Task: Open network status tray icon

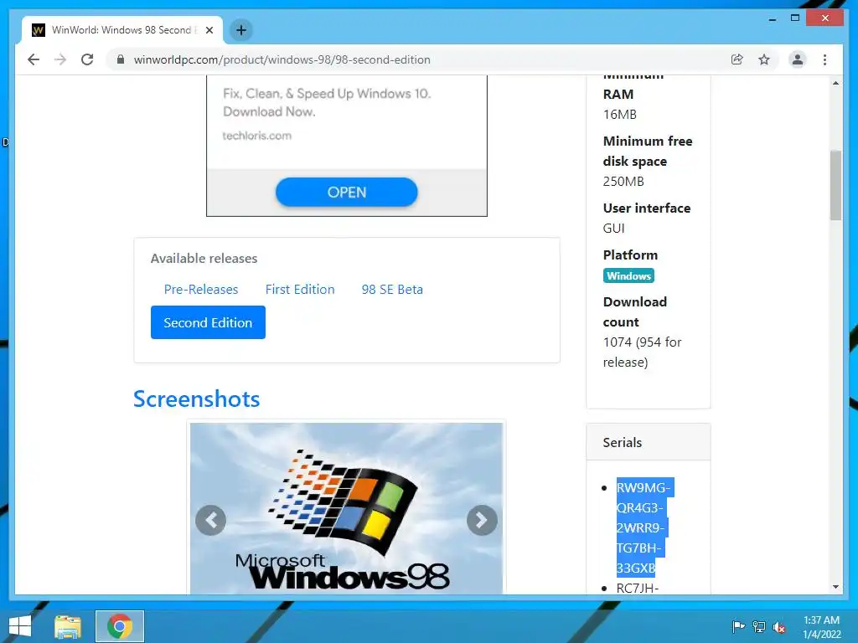Action: click(x=758, y=626)
